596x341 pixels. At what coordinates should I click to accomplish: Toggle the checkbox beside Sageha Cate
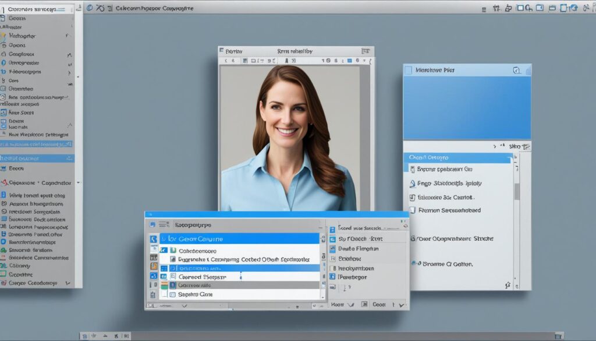[x=172, y=294]
